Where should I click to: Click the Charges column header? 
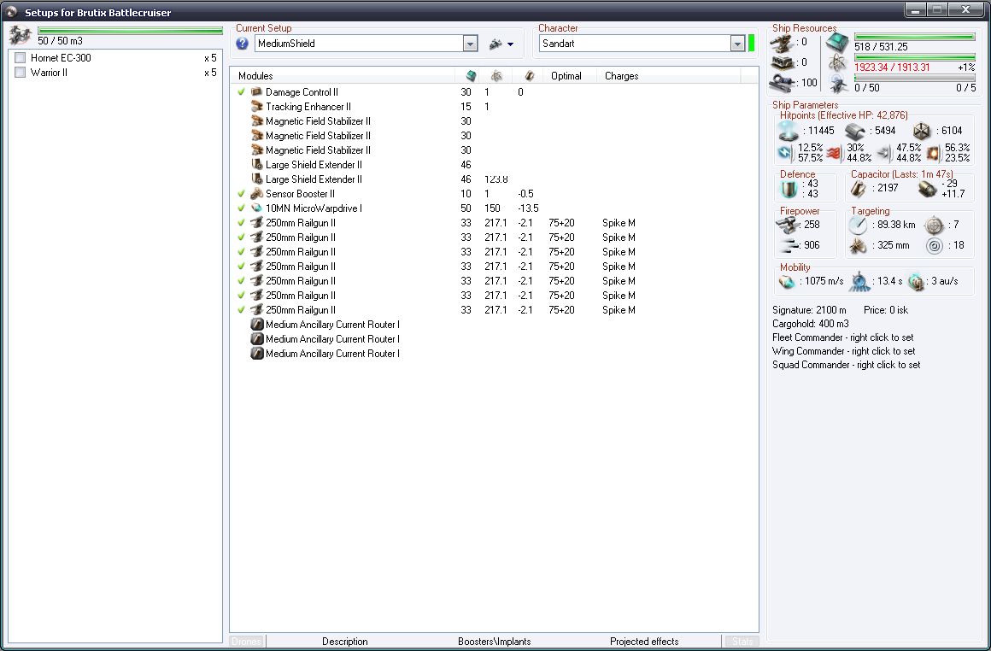point(622,76)
